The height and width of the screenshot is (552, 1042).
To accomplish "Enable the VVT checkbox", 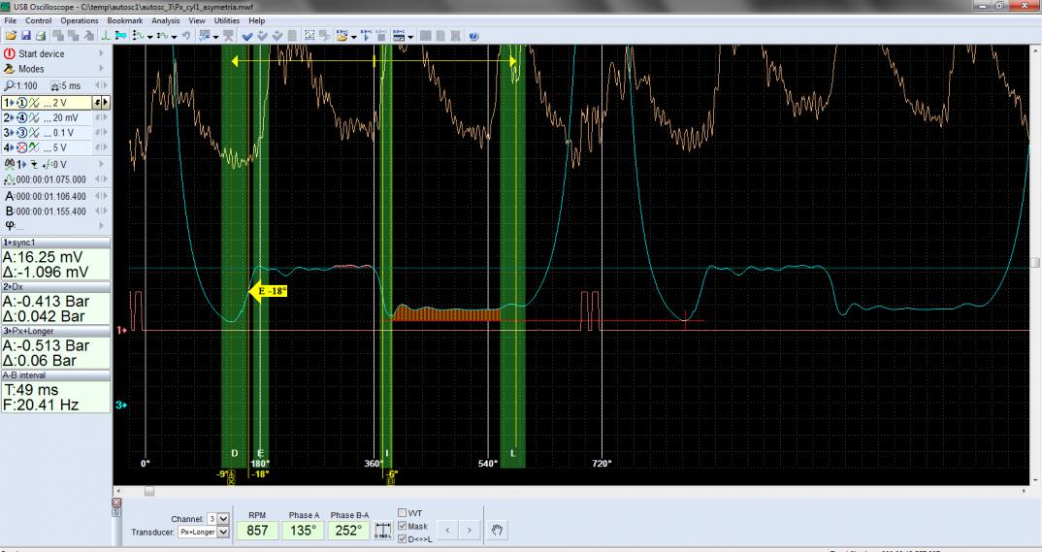I will tap(402, 513).
